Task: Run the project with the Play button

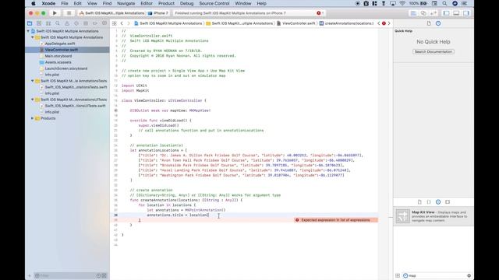Action: pos(55,13)
